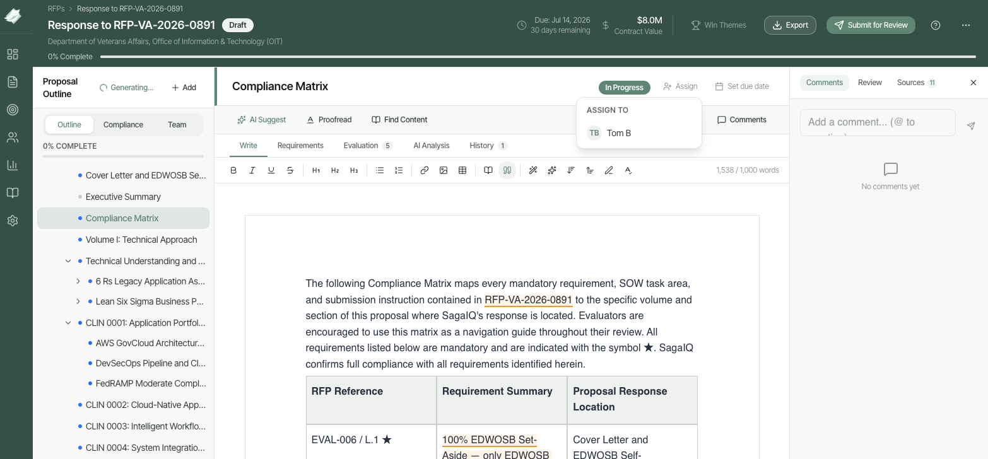Open the dashboard grid icon in sidebar
Image resolution: width=988 pixels, height=459 pixels.
13,54
